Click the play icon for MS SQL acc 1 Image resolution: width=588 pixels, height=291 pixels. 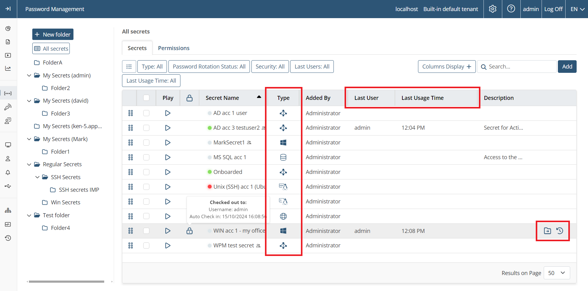pyautogui.click(x=168, y=157)
